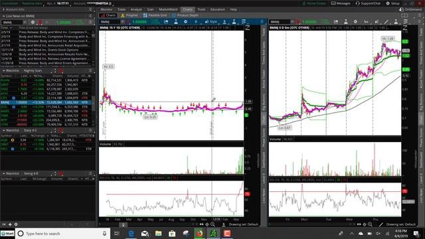
Task: Select the Prophet sub-tab
Action: 129,15
